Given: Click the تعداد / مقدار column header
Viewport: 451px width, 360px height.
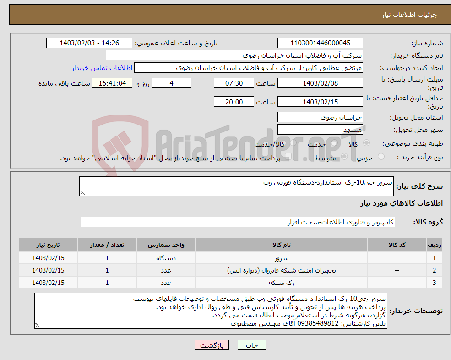Looking at the screenshot, I should click(x=107, y=245).
